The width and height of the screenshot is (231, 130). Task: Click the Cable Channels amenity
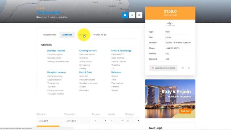tap(118, 58)
